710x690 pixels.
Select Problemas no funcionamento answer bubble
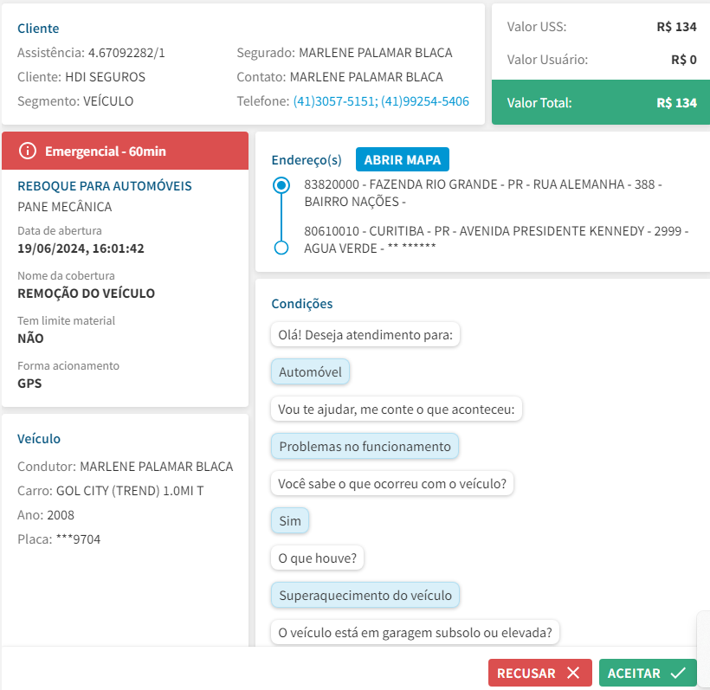(365, 447)
